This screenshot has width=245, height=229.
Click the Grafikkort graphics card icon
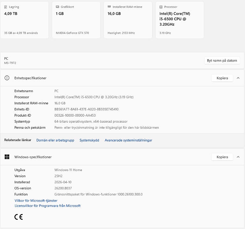pyautogui.click(x=57, y=7)
